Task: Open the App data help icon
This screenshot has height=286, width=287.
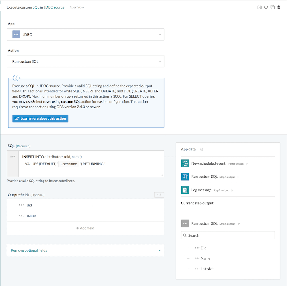Action: (202, 149)
